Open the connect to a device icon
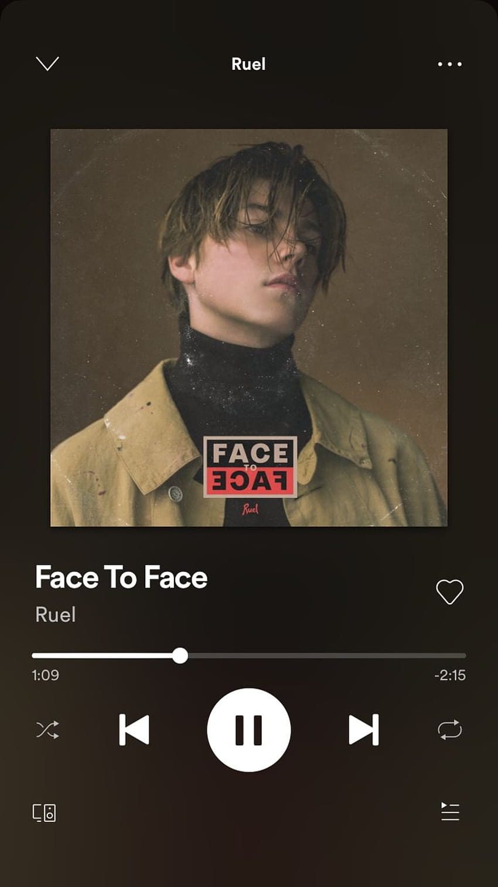The height and width of the screenshot is (887, 498). coord(44,812)
